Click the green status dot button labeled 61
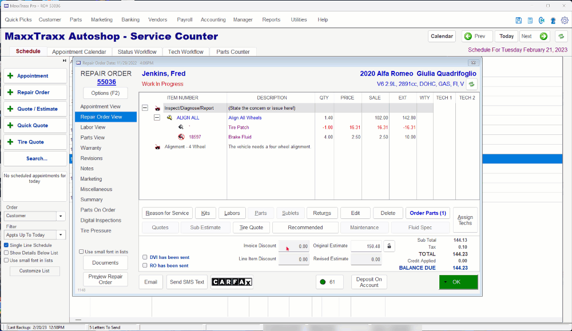 click(329, 282)
